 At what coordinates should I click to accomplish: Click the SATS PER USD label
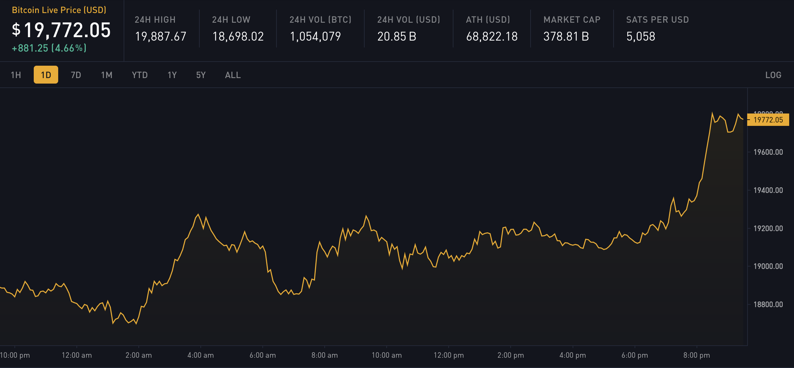[x=657, y=20]
